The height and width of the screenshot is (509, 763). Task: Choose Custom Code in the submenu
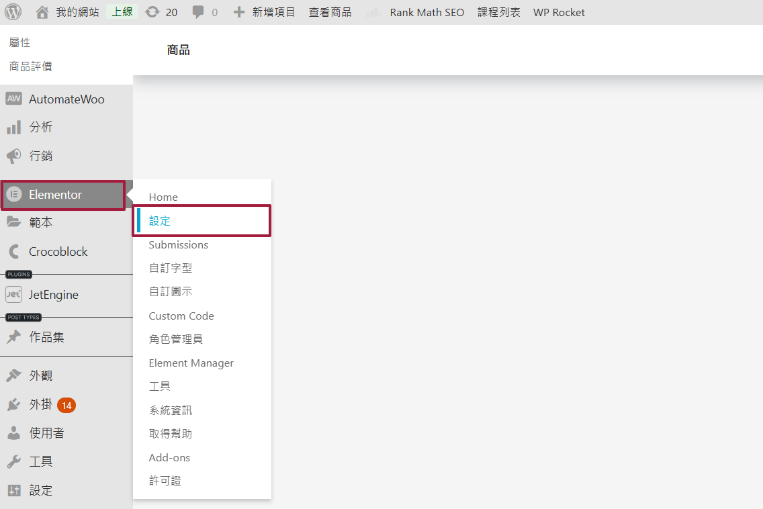tap(181, 316)
